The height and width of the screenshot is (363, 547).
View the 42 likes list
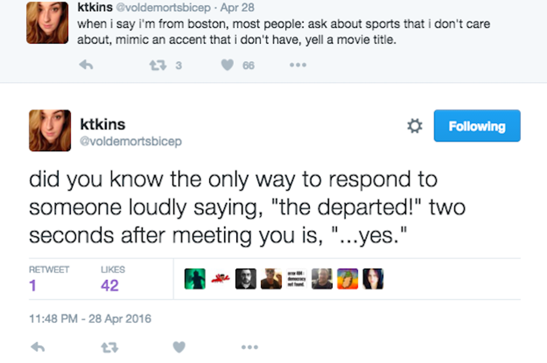coord(109,285)
